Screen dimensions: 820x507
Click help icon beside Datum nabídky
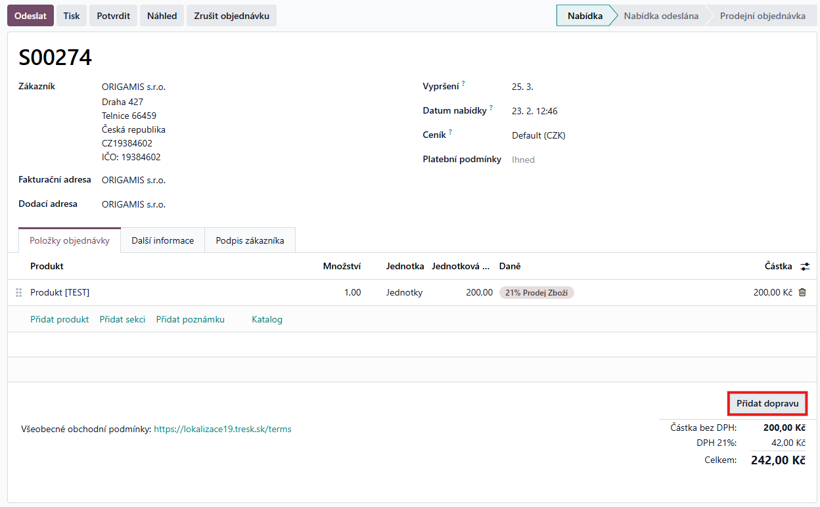click(x=491, y=108)
